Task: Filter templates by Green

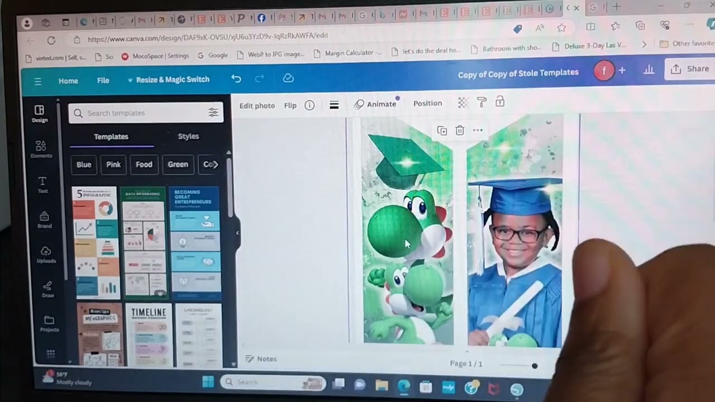Action: click(x=178, y=164)
